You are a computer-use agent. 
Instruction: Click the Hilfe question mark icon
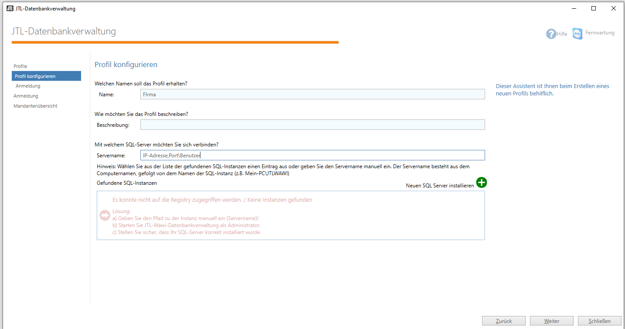click(551, 34)
